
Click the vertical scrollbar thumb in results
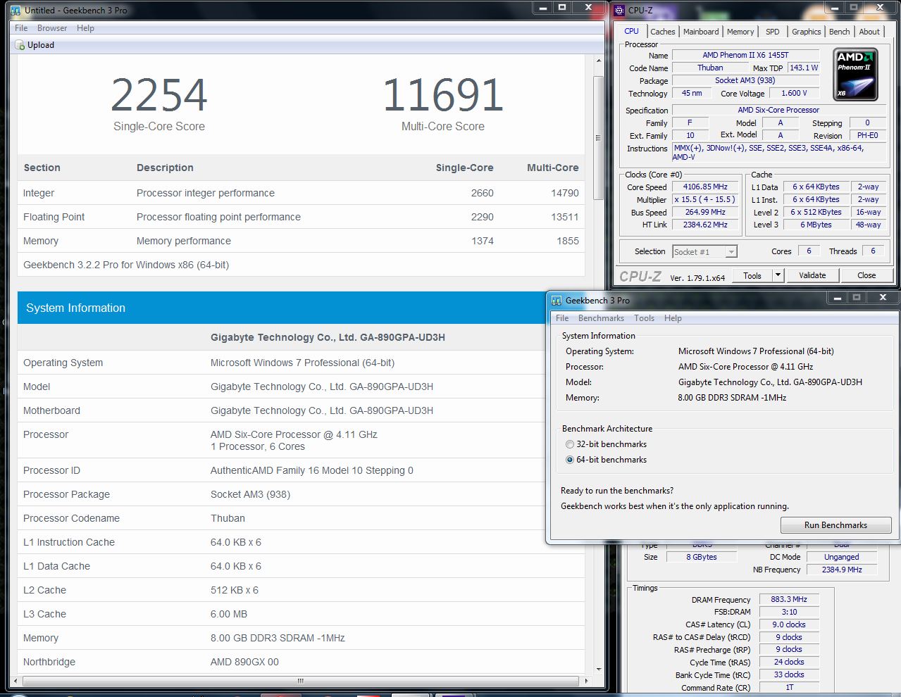click(x=599, y=137)
